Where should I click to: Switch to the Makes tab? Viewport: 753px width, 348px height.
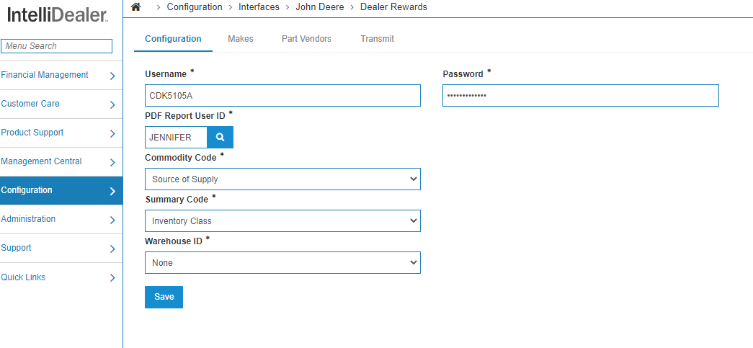click(x=241, y=39)
